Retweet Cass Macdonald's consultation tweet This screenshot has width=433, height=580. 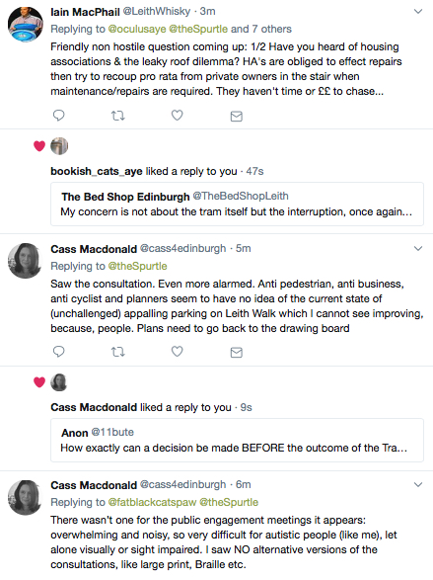click(x=118, y=352)
